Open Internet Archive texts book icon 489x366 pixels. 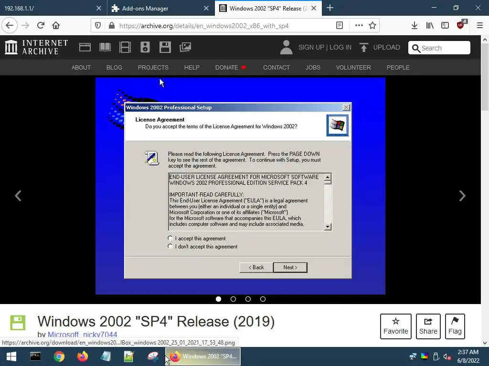coord(105,47)
